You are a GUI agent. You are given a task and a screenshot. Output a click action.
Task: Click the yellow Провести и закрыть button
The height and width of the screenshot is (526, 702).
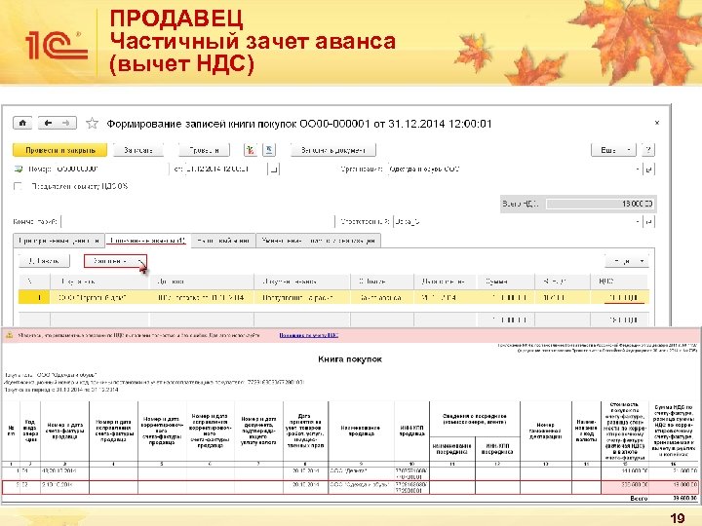[x=60, y=150]
